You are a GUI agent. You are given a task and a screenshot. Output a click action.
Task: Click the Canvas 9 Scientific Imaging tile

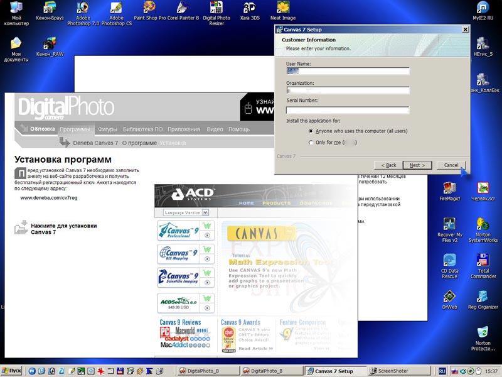pyautogui.click(x=186, y=277)
